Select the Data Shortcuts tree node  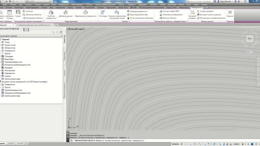(24, 82)
